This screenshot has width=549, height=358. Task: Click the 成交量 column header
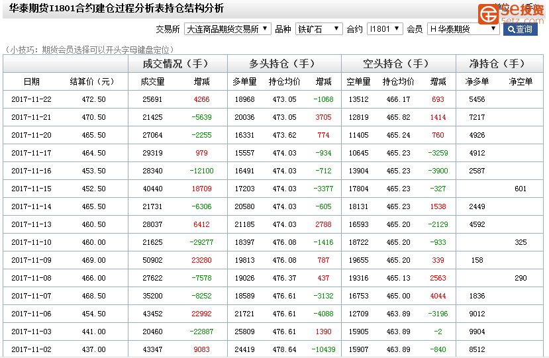152,81
